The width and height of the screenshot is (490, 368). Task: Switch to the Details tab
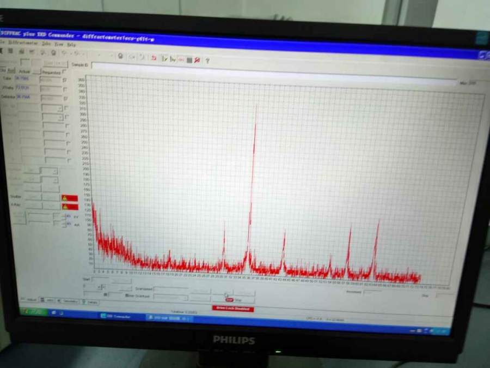(x=90, y=302)
